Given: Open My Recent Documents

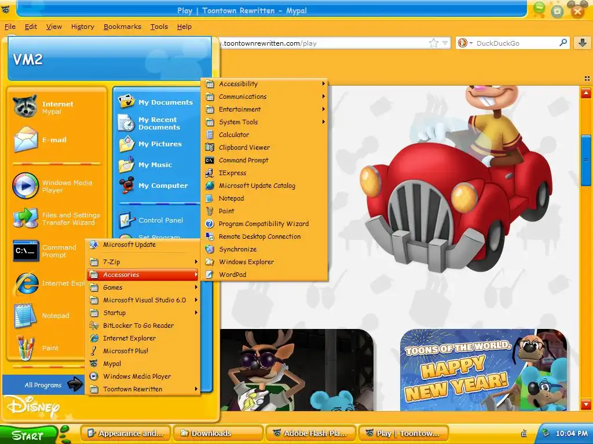Looking at the screenshot, I should [x=156, y=123].
